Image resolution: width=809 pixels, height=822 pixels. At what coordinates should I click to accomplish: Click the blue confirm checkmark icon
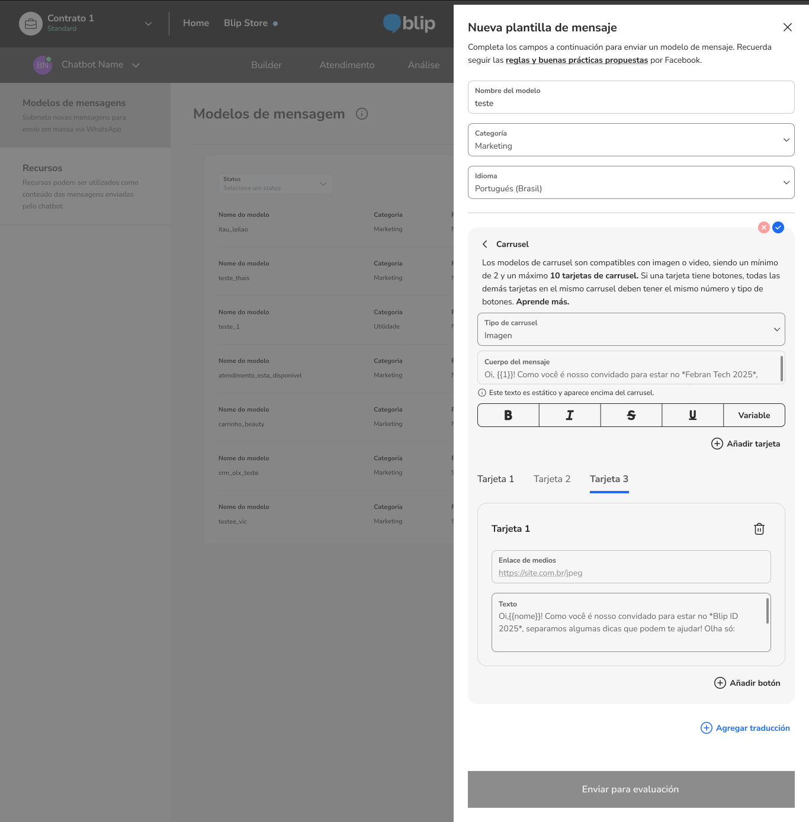tap(778, 227)
